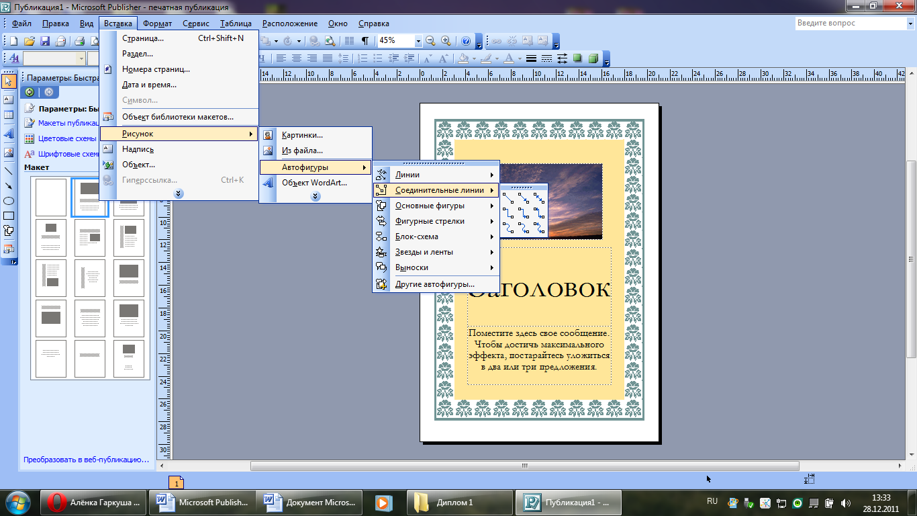Open the style combo box dropdown

click(81, 58)
